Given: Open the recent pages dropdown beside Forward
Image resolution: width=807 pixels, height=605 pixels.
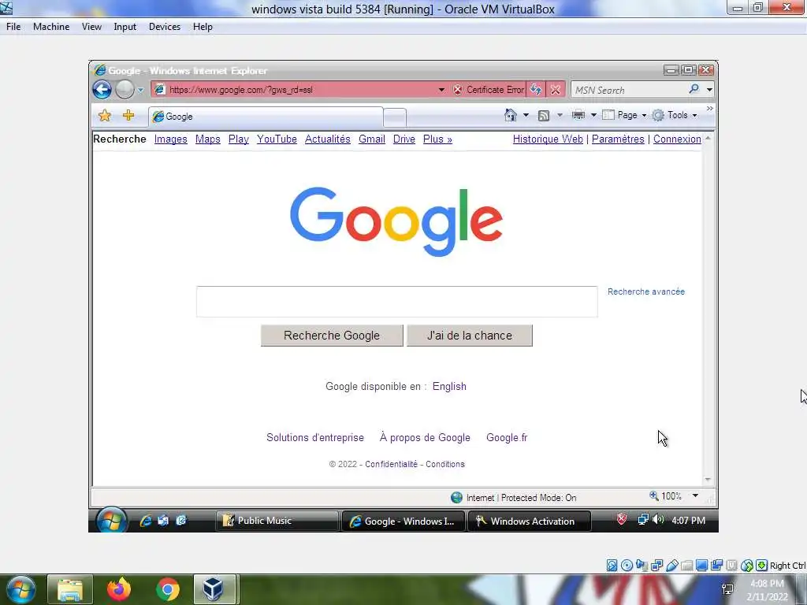Looking at the screenshot, I should 140,90.
